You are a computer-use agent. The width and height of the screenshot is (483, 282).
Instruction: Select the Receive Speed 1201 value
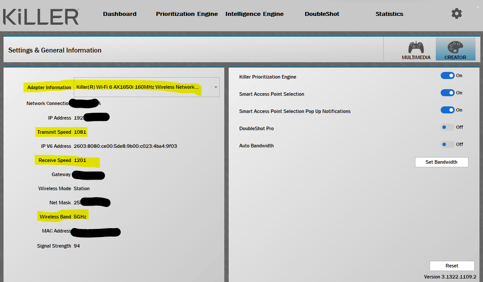pyautogui.click(x=80, y=160)
